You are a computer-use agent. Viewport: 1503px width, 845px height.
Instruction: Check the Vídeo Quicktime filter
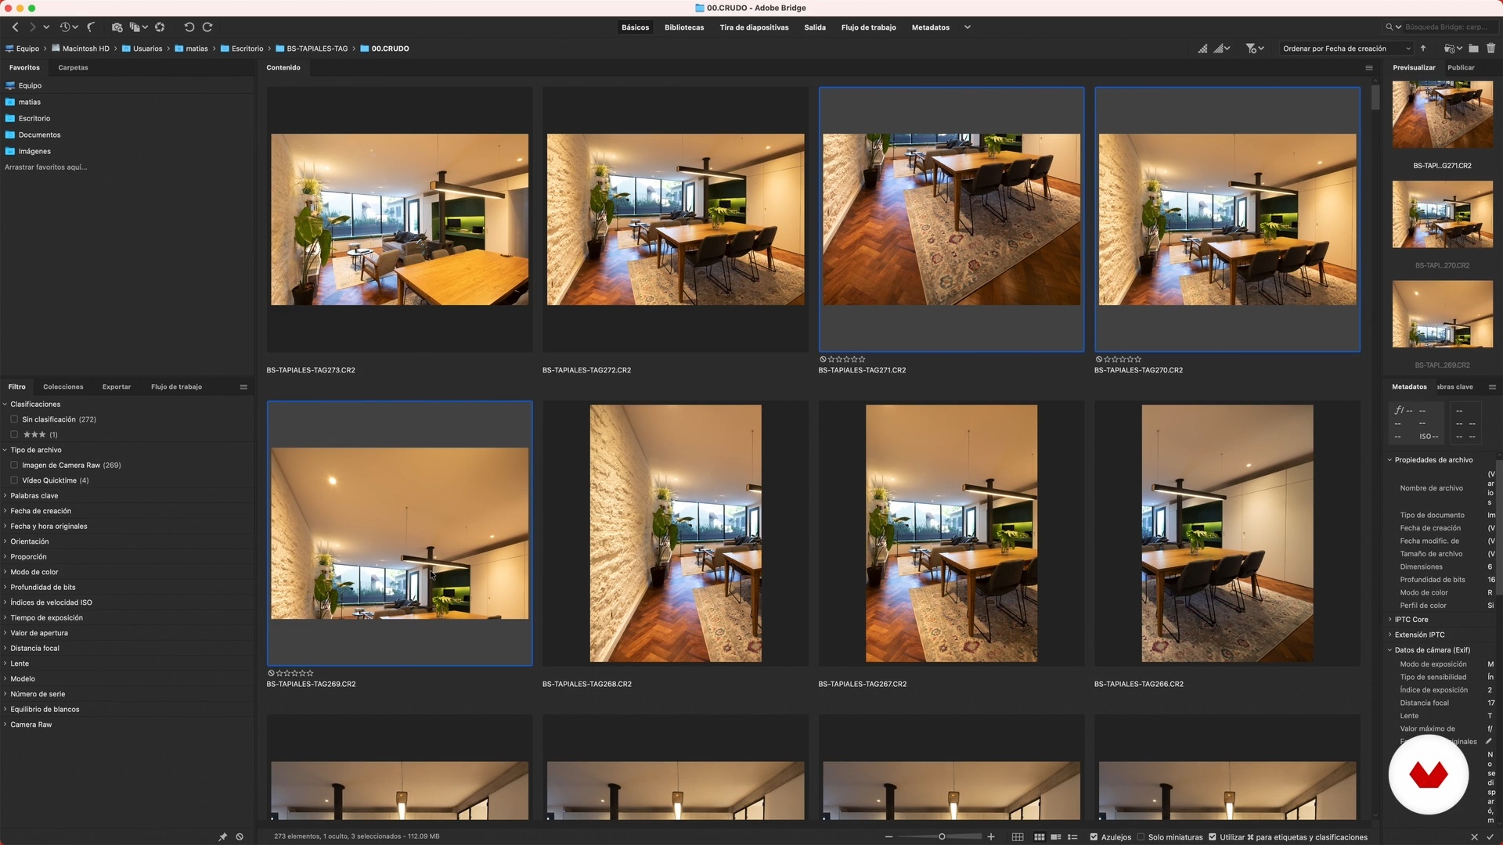(14, 480)
